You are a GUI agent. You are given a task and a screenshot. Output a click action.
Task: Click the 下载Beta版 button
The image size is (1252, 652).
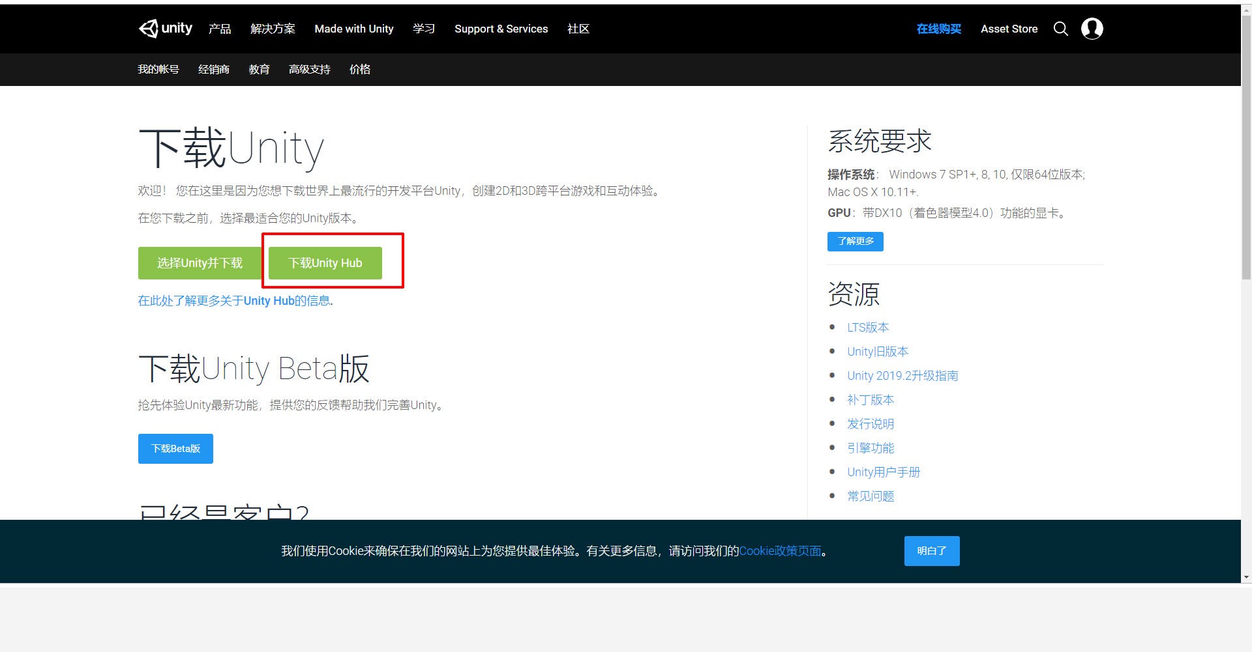pos(175,449)
